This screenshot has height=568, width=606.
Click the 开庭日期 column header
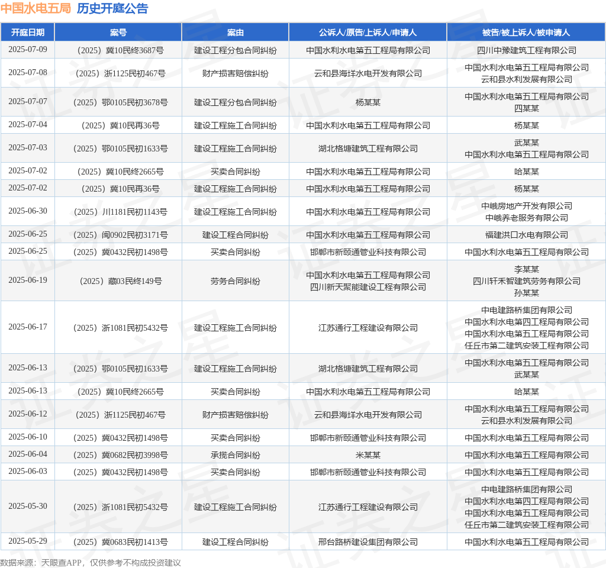27,33
